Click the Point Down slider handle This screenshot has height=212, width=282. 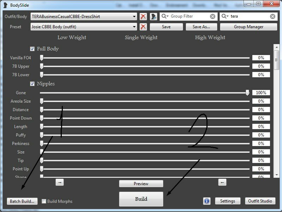[x=42, y=118]
